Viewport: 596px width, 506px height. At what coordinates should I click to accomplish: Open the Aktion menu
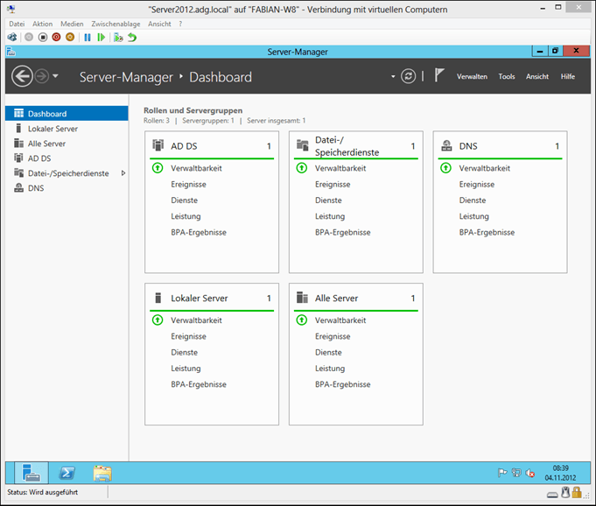(x=43, y=24)
